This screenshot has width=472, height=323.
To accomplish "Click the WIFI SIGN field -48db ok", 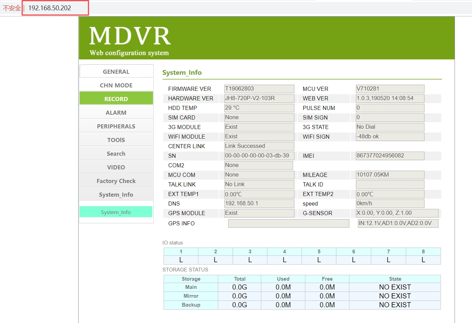I will click(390, 137).
